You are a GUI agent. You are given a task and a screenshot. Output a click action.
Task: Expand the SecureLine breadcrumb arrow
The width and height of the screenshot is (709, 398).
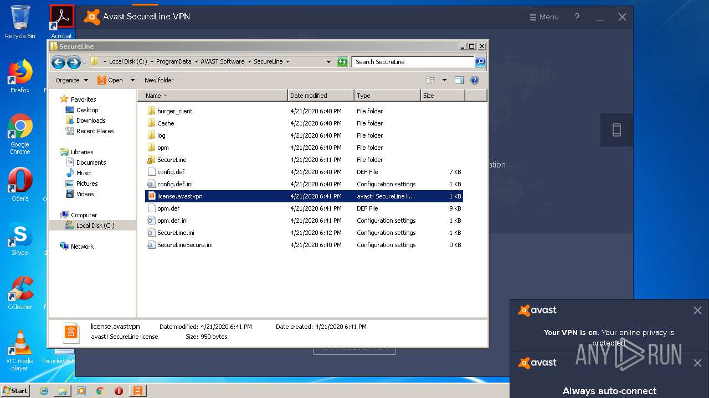click(x=287, y=61)
